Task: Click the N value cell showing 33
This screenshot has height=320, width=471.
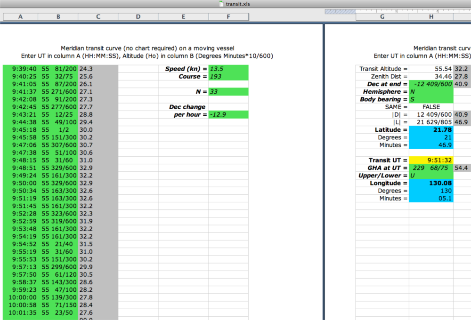Action: click(228, 92)
